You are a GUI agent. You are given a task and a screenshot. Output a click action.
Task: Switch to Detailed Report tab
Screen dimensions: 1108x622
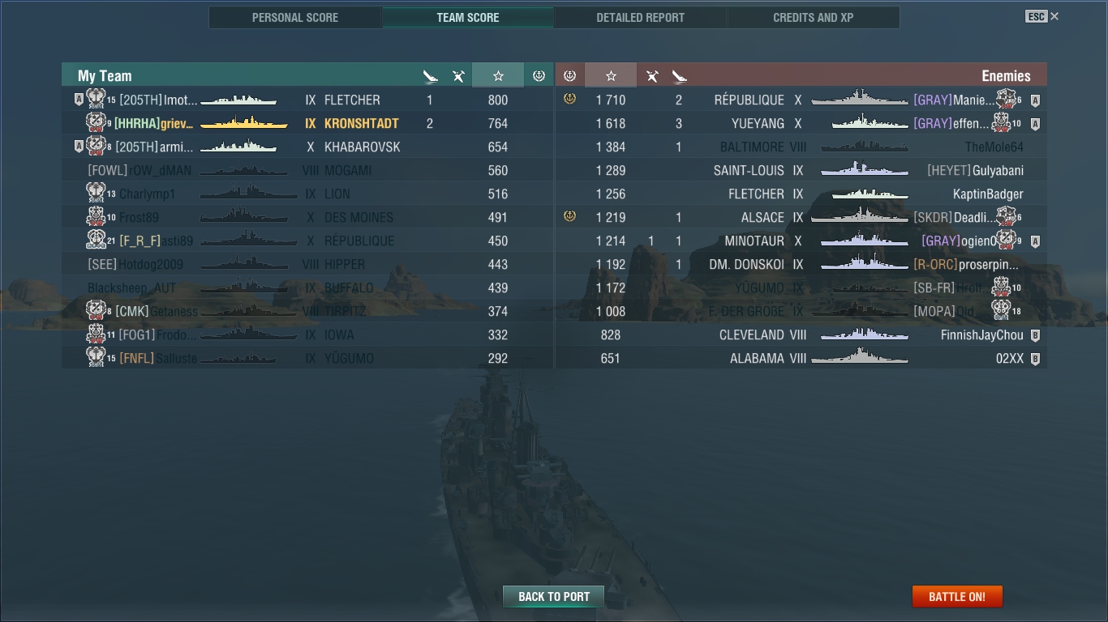click(640, 17)
